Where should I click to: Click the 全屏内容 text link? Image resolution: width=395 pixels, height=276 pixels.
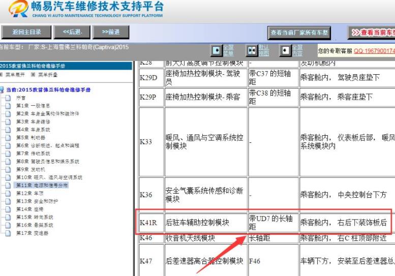click(297, 51)
